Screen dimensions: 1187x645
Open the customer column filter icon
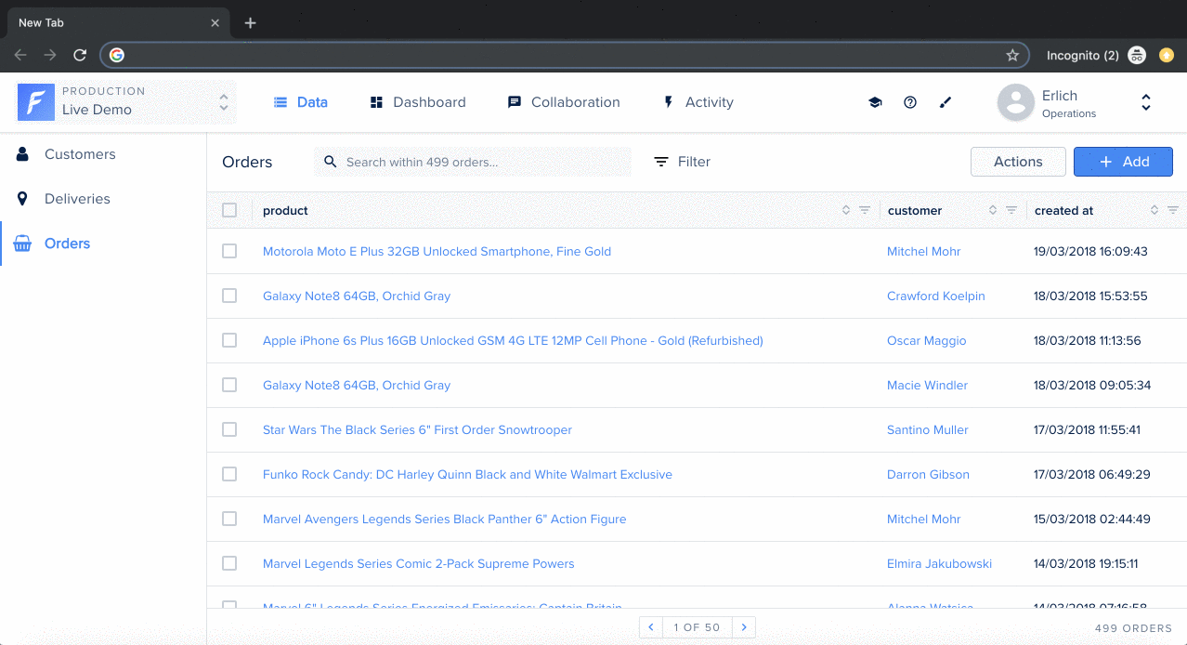tap(1011, 210)
